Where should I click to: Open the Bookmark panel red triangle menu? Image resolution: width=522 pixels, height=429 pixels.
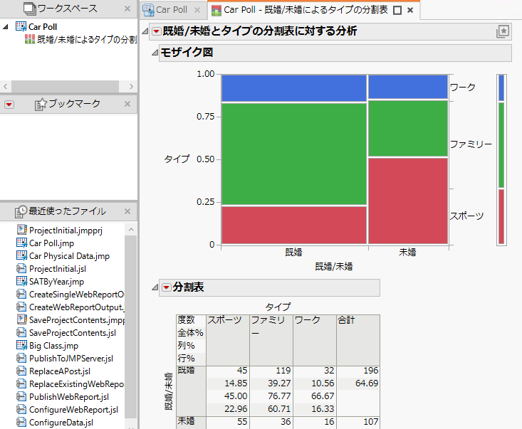click(x=9, y=105)
